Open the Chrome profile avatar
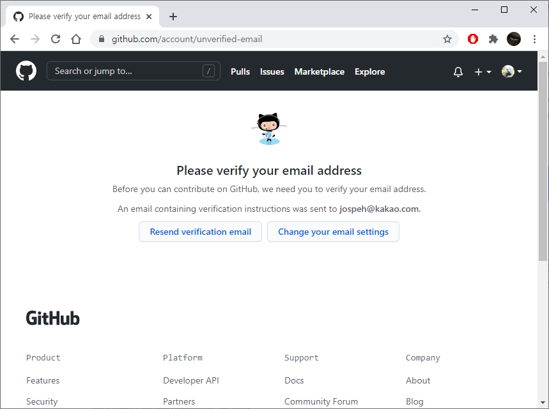This screenshot has height=409, width=549. pyautogui.click(x=514, y=39)
